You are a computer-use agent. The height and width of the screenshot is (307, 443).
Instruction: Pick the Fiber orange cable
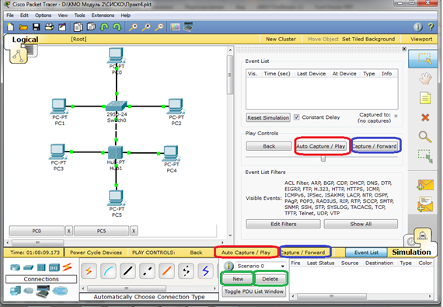click(166, 271)
